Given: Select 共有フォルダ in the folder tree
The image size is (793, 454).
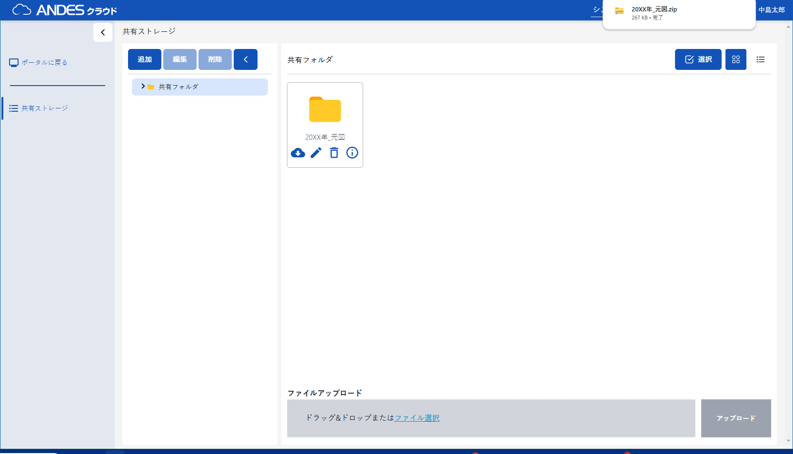Looking at the screenshot, I should (x=178, y=87).
